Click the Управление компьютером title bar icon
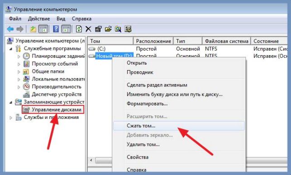291x175 pixels. (9, 9)
